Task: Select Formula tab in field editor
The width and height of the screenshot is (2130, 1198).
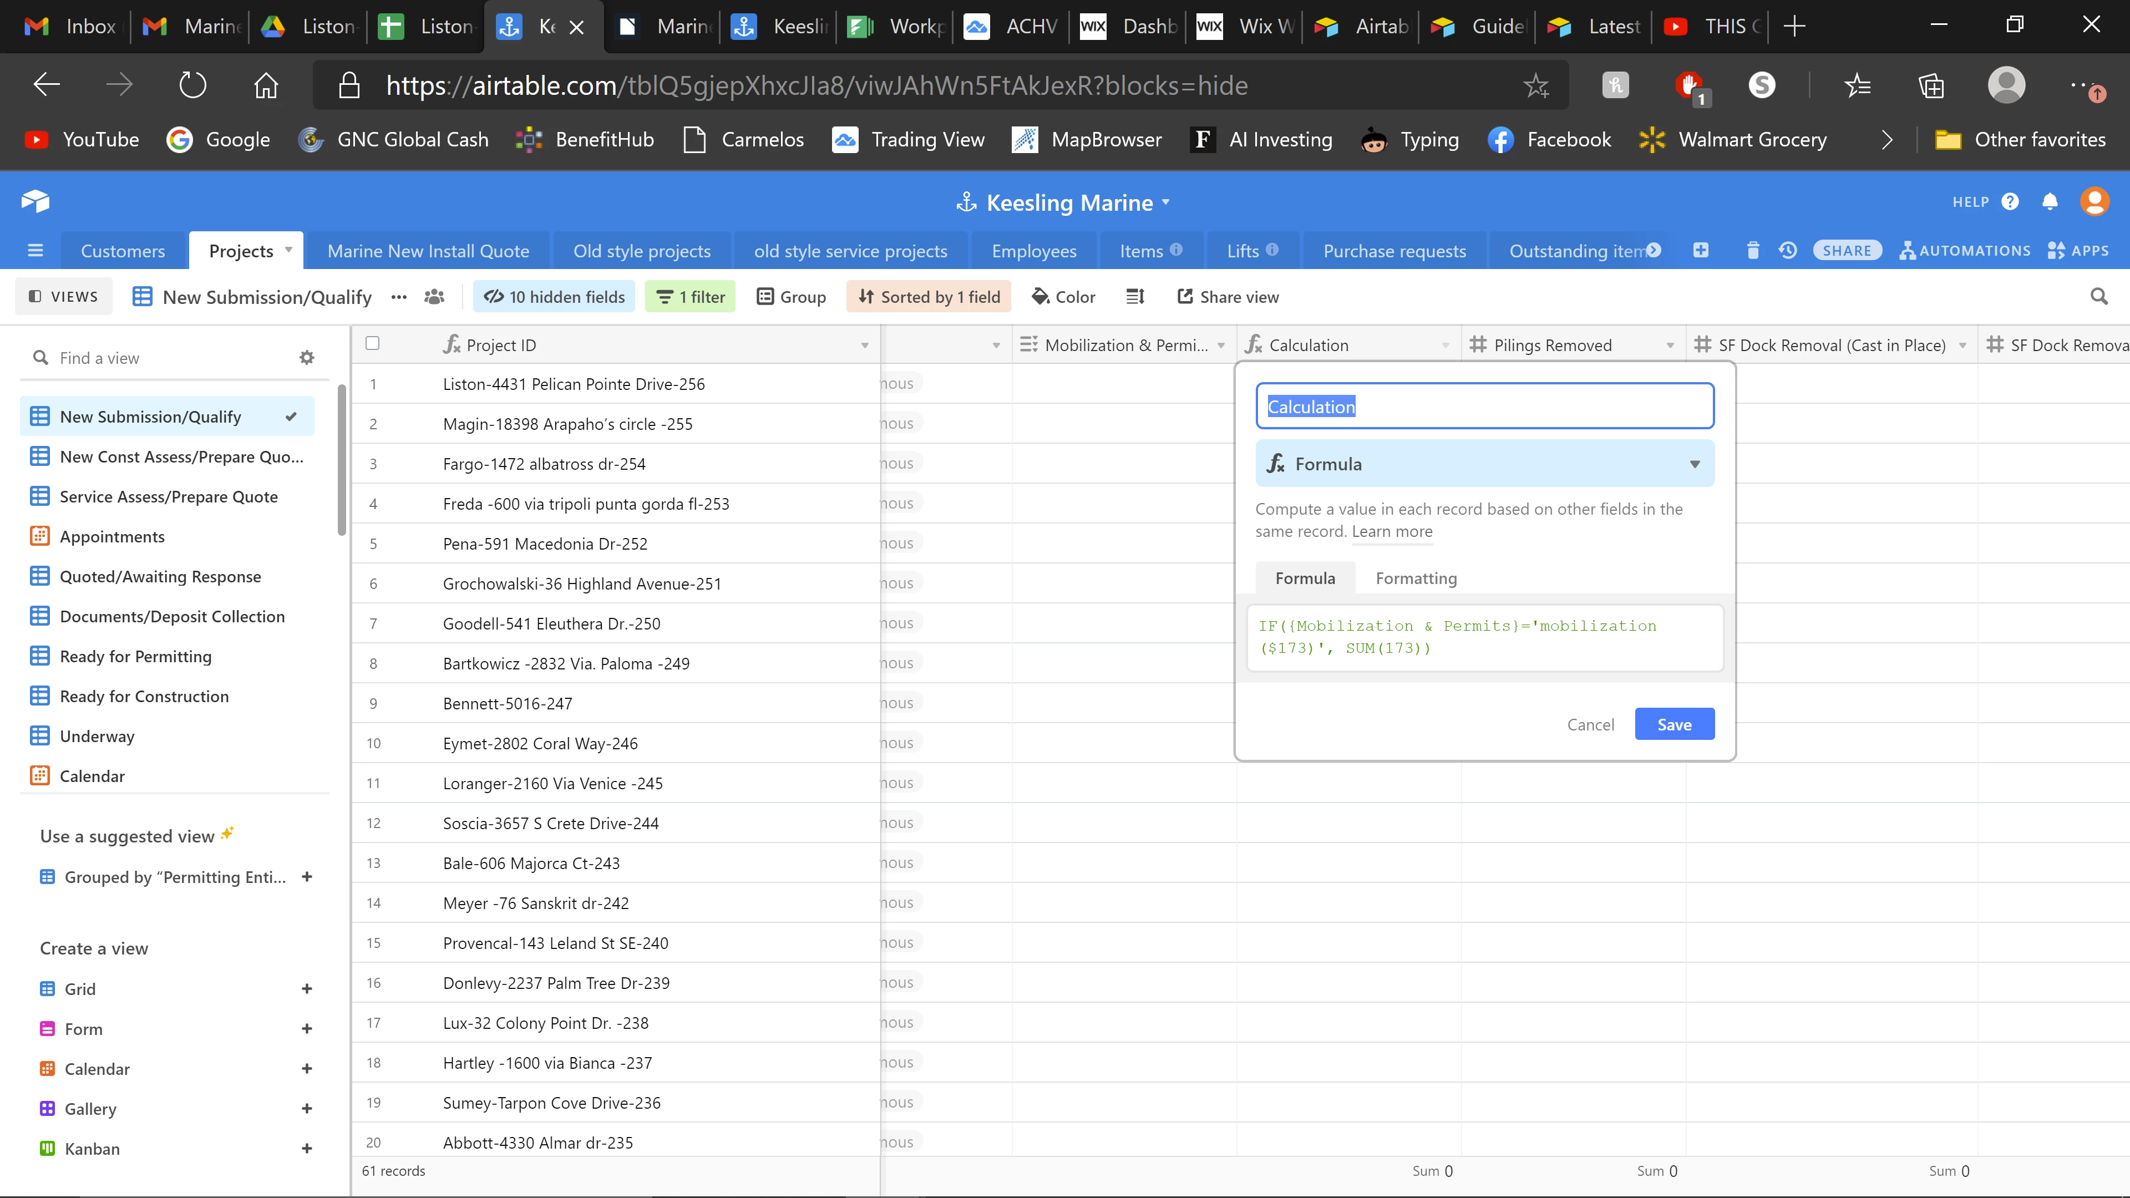Action: 1305,578
